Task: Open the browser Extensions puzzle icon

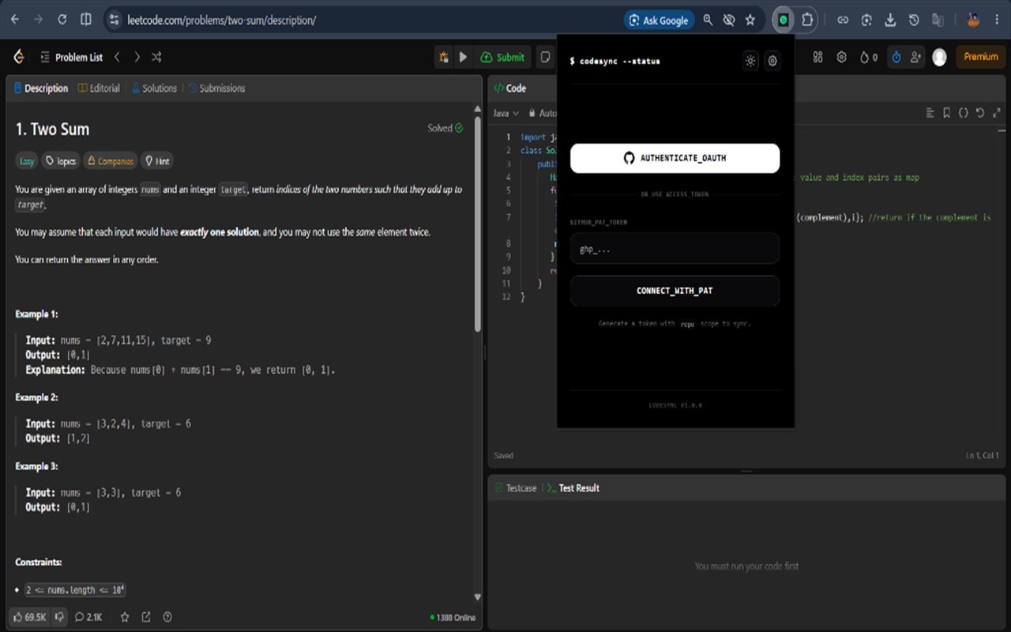Action: [x=807, y=20]
